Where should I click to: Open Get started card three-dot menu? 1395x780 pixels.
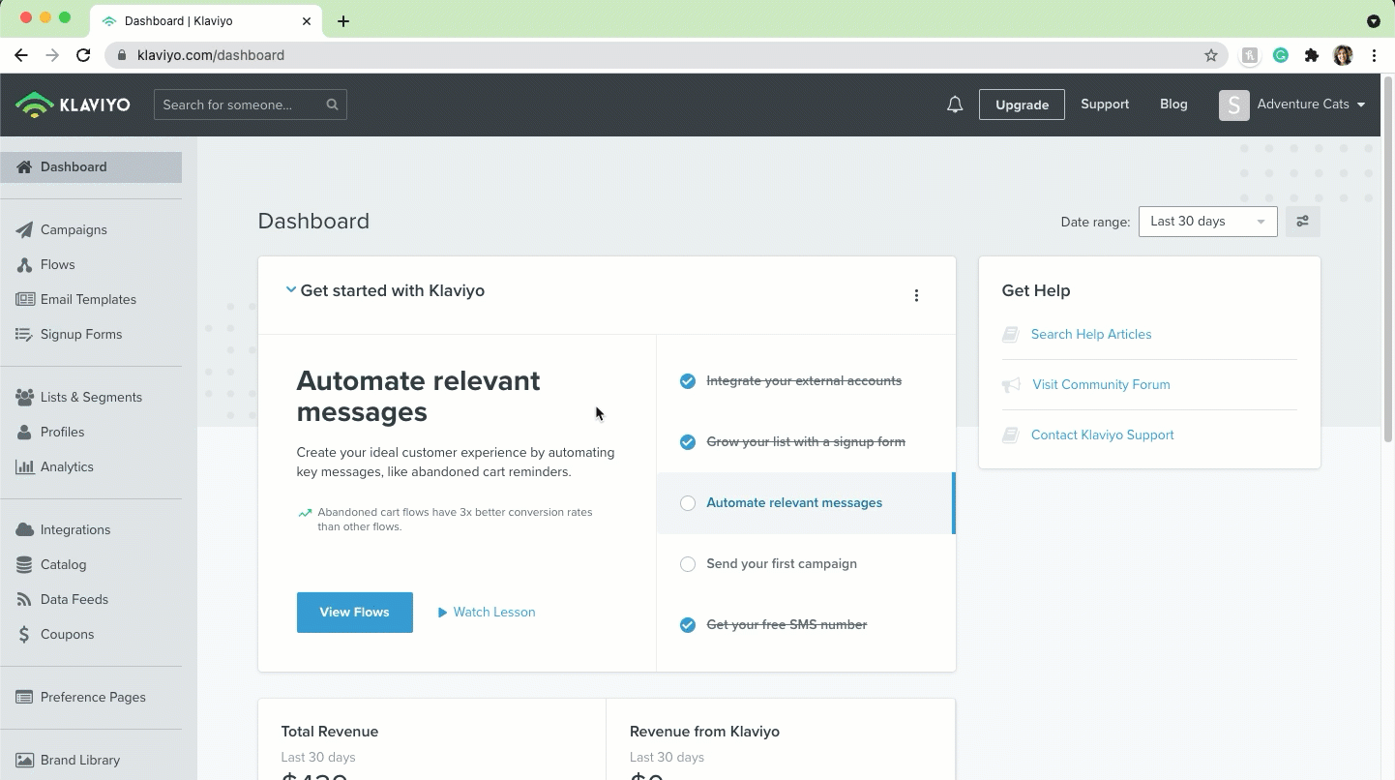pos(916,295)
